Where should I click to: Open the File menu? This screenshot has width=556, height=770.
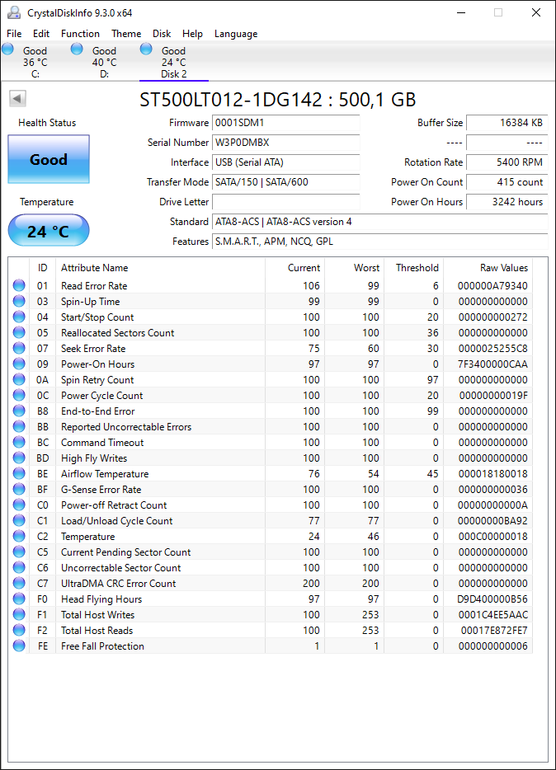click(x=14, y=34)
